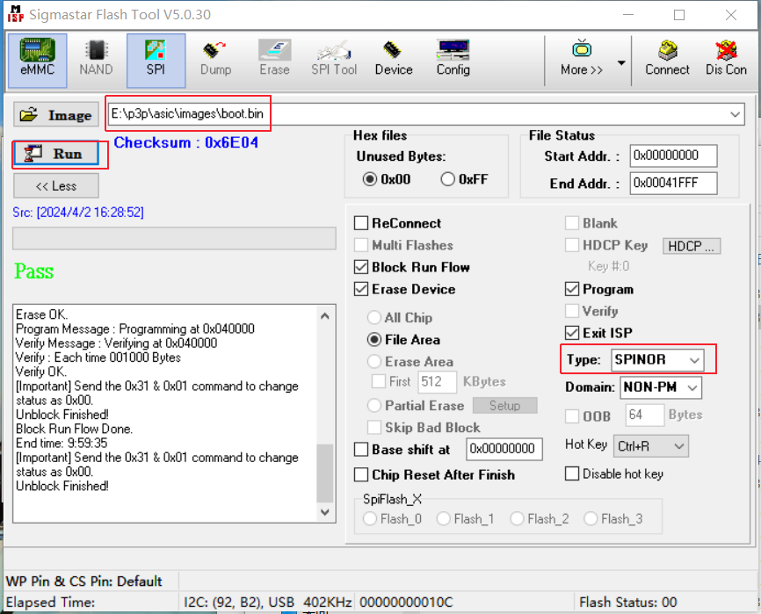The height and width of the screenshot is (614, 761).
Task: Click the flash progress bar
Action: pyautogui.click(x=174, y=239)
